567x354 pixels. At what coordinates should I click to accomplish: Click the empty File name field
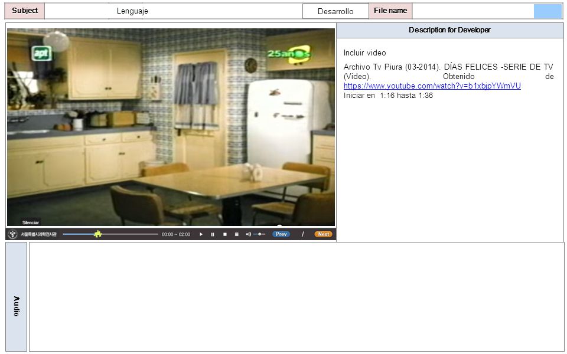click(473, 11)
